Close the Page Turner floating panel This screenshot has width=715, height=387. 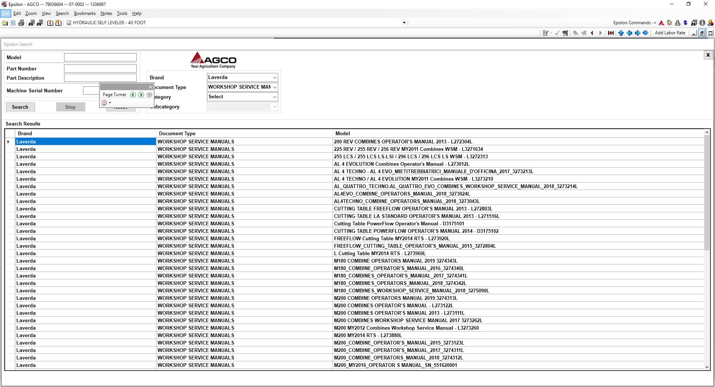[x=150, y=87]
